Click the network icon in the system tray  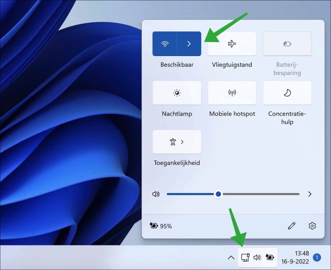(x=246, y=257)
